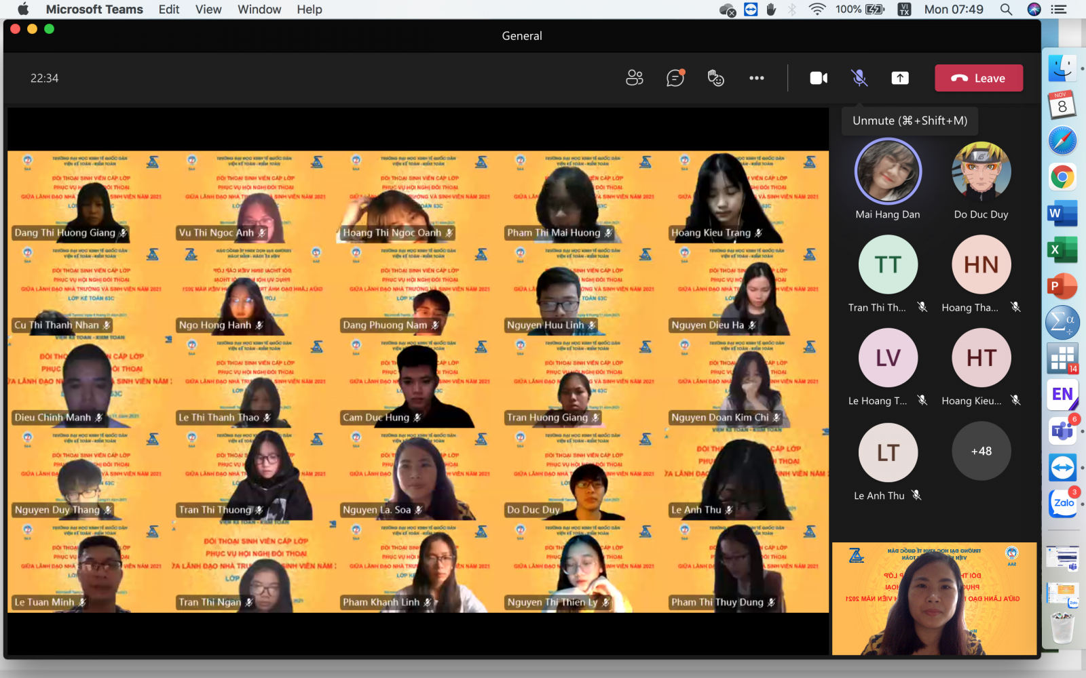Leave the meeting
Screen dimensions: 1086x678
978,78
